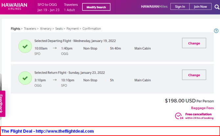Click the Jan 19 - Jan 23 dates
220x136 pixels.
pos(48,10)
